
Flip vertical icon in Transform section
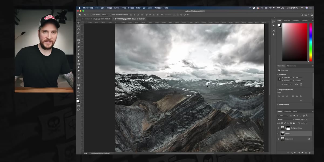(301, 85)
